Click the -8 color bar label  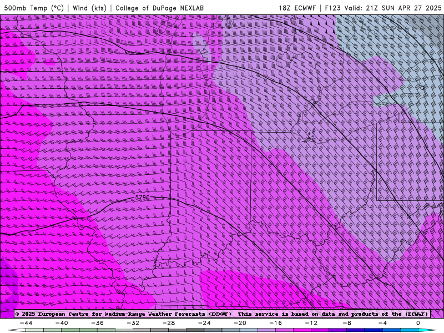point(347,323)
